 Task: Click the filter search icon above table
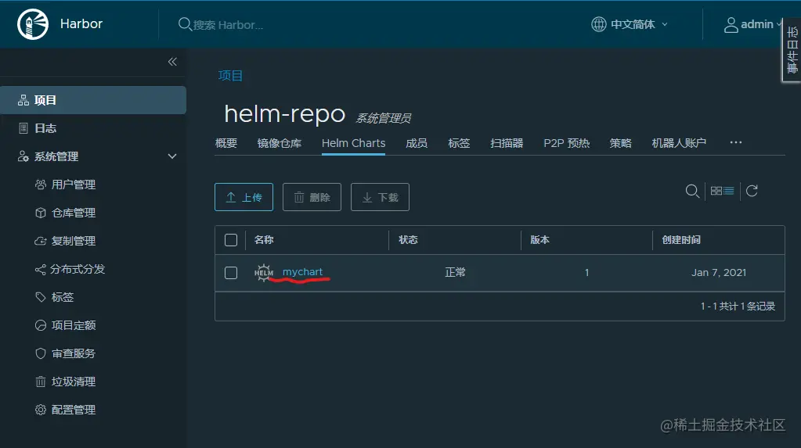point(692,191)
